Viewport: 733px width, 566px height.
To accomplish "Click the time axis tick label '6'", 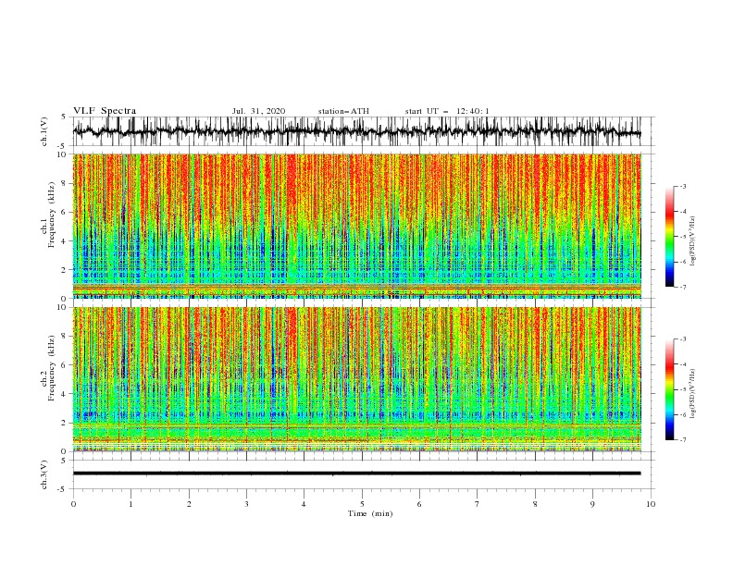I will tap(420, 504).
